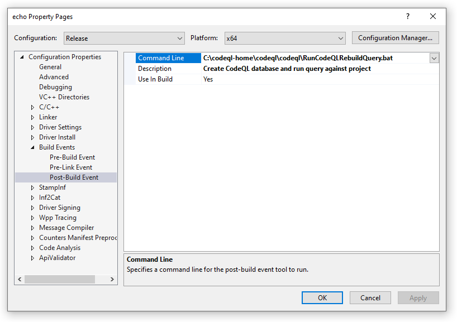Expand the Wpp Tracing node
Viewport: 457px width, 322px height.
tap(32, 217)
